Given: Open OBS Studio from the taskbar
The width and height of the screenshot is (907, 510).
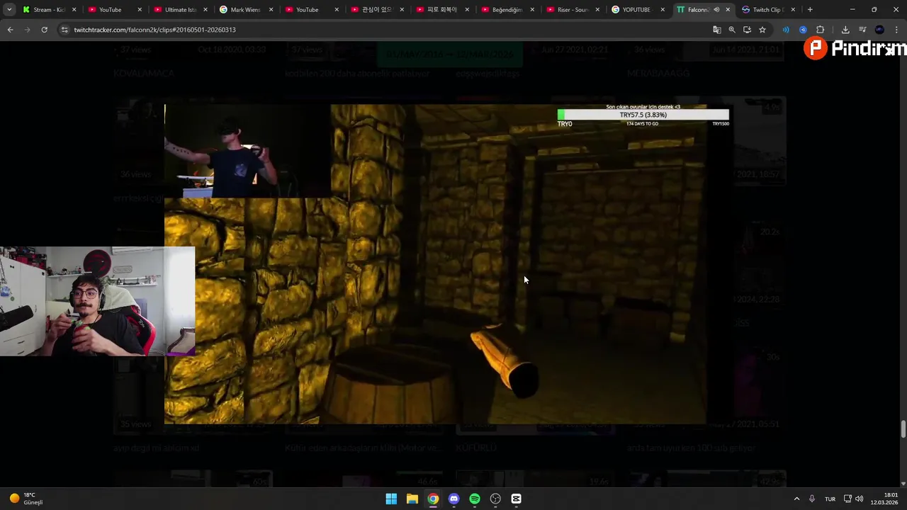Looking at the screenshot, I should tap(495, 499).
